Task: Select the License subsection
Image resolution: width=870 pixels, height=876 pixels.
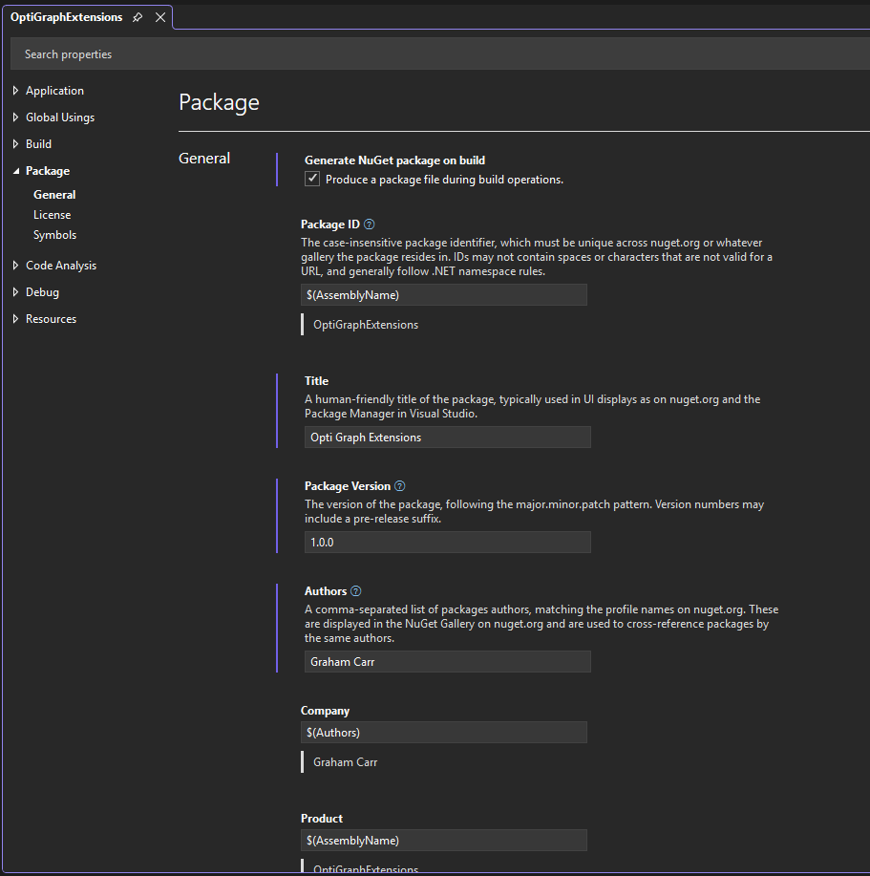Action: point(52,215)
